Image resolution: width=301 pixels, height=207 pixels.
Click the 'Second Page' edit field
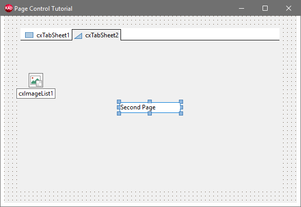click(x=150, y=107)
